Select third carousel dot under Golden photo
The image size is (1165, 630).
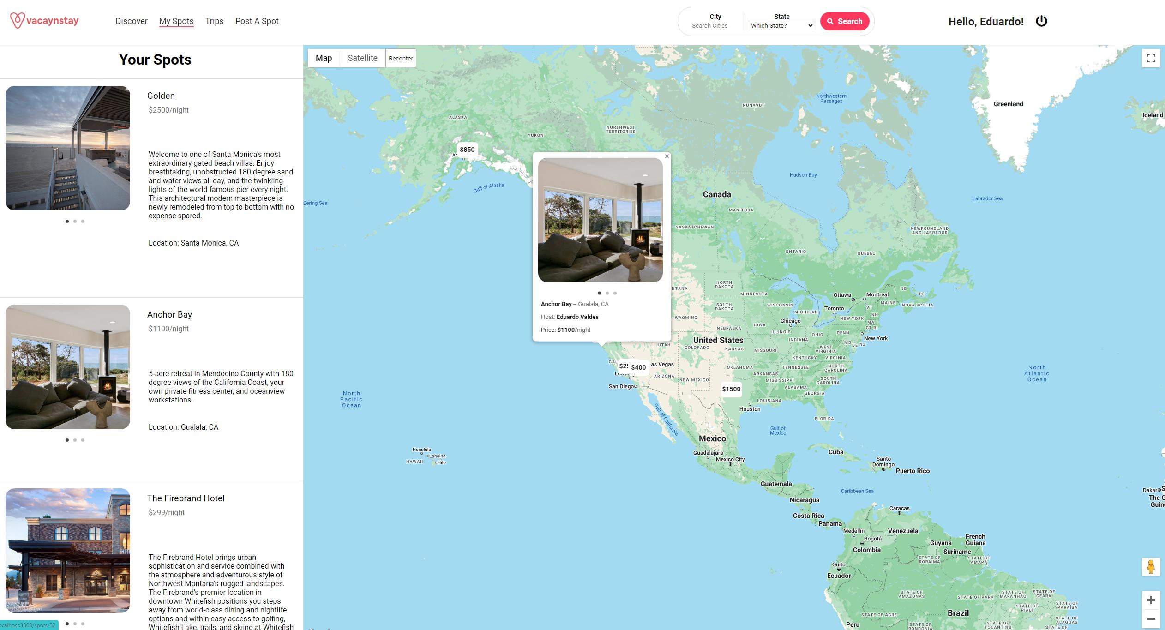click(x=83, y=222)
